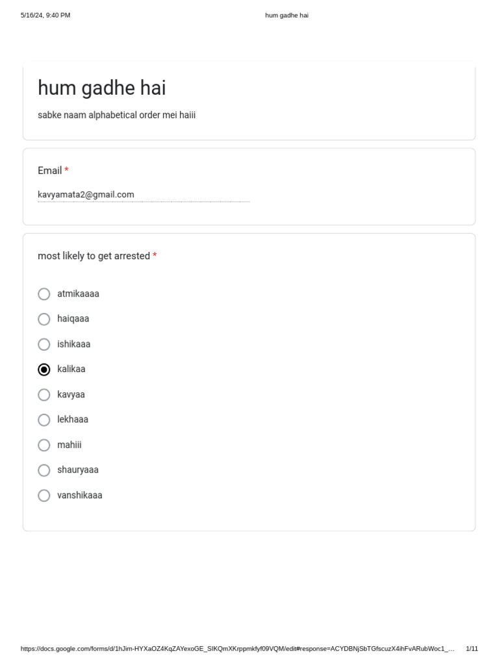The height and width of the screenshot is (665, 499).
Task: Choose the lekhaaa radio option
Action: point(44,420)
